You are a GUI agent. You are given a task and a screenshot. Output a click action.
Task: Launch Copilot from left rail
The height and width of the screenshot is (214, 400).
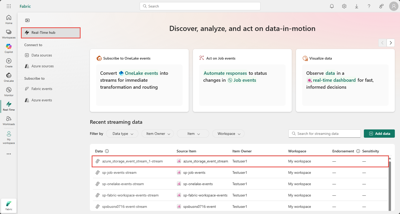(x=9, y=48)
